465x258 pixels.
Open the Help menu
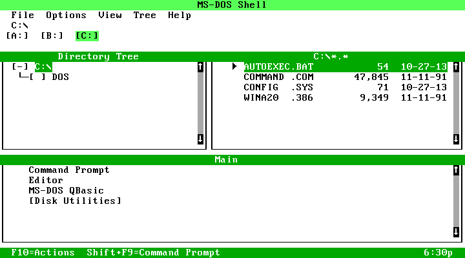coord(179,15)
